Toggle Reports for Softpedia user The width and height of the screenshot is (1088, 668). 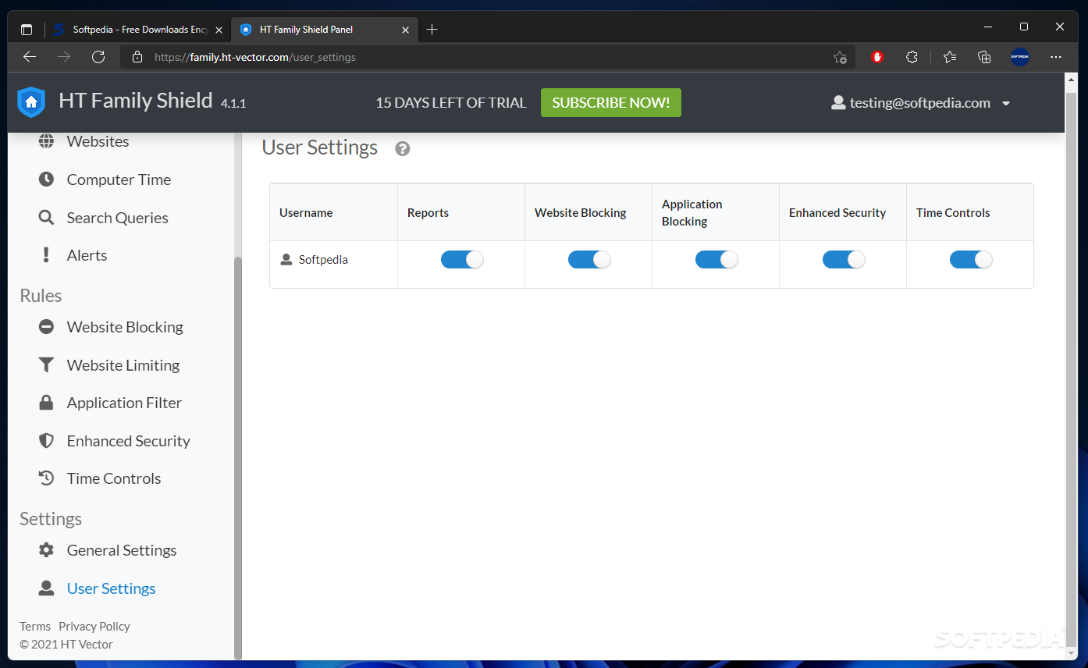pos(462,260)
